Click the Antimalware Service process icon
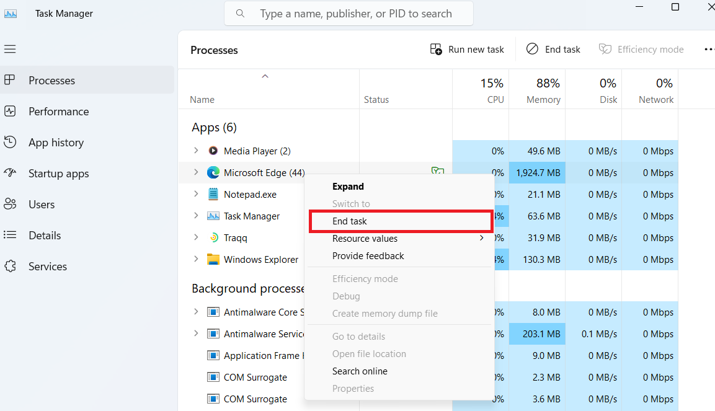Viewport: 715px width, 411px height. tap(213, 334)
